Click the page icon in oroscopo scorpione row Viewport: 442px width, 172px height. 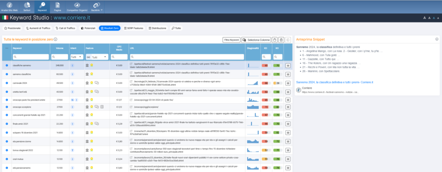(102, 107)
